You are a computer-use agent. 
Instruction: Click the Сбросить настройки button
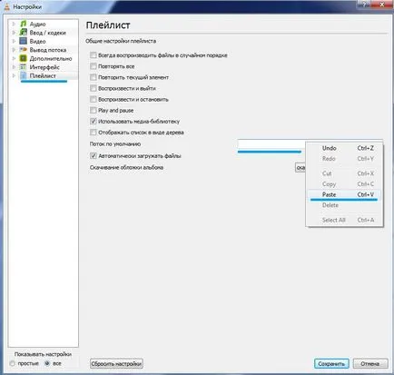(116, 363)
